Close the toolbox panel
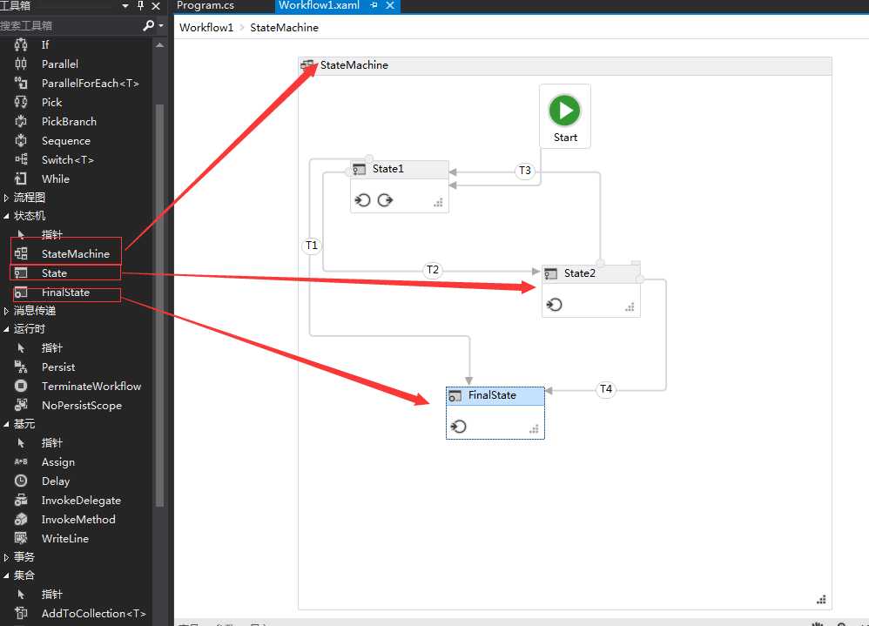Screen dimensions: 869x626 tap(156, 5)
